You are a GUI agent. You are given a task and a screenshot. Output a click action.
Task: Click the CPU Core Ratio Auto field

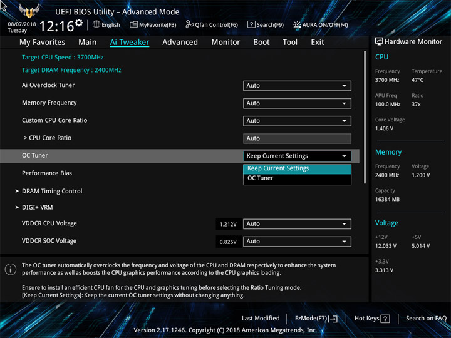[297, 138]
